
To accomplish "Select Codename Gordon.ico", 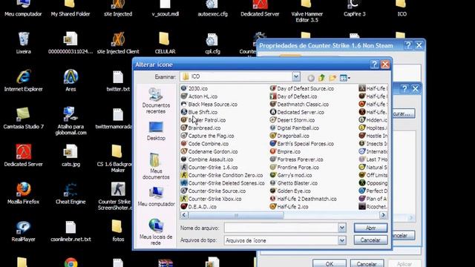I will [209, 151].
